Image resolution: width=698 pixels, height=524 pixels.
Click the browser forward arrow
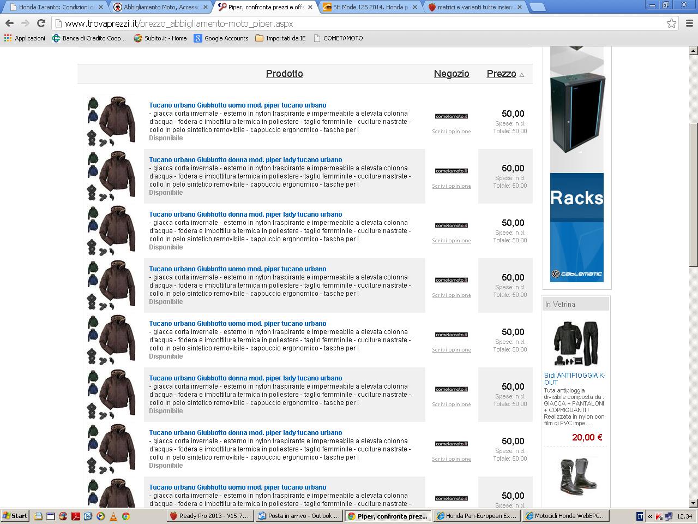(x=25, y=23)
